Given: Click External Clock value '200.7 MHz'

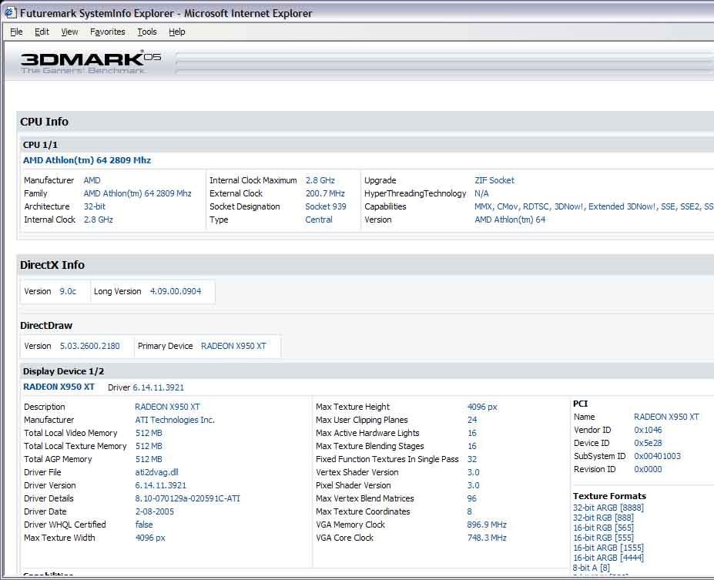Looking at the screenshot, I should coord(325,193).
